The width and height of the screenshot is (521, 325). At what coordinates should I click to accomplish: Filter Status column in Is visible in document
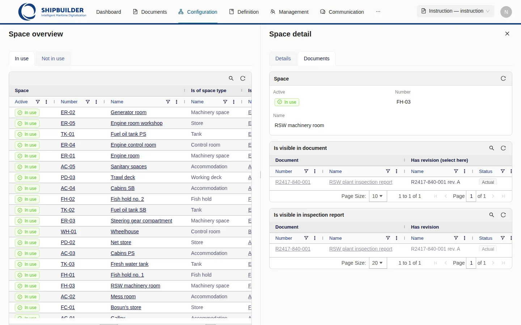coord(503,171)
